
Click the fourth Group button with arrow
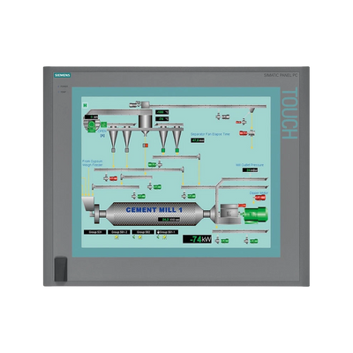point(167,232)
